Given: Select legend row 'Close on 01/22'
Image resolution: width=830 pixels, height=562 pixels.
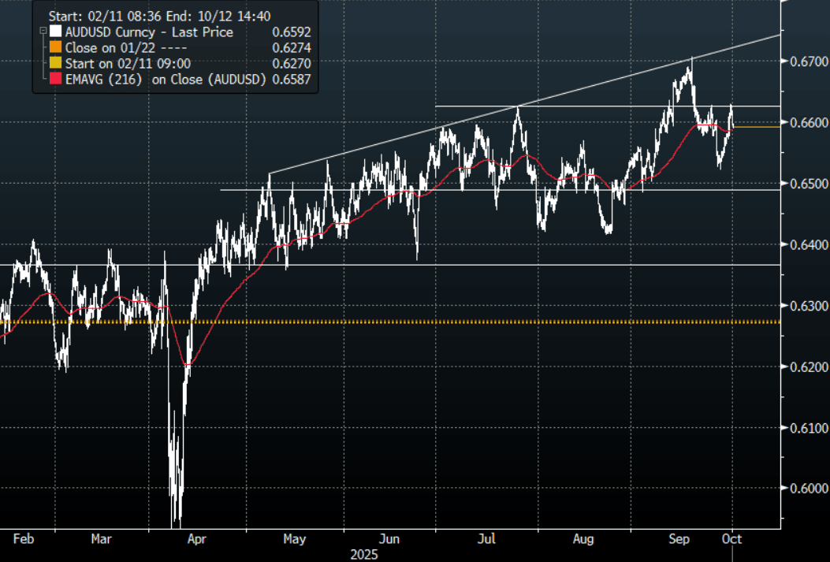Looking at the screenshot, I should pyautogui.click(x=180, y=47).
